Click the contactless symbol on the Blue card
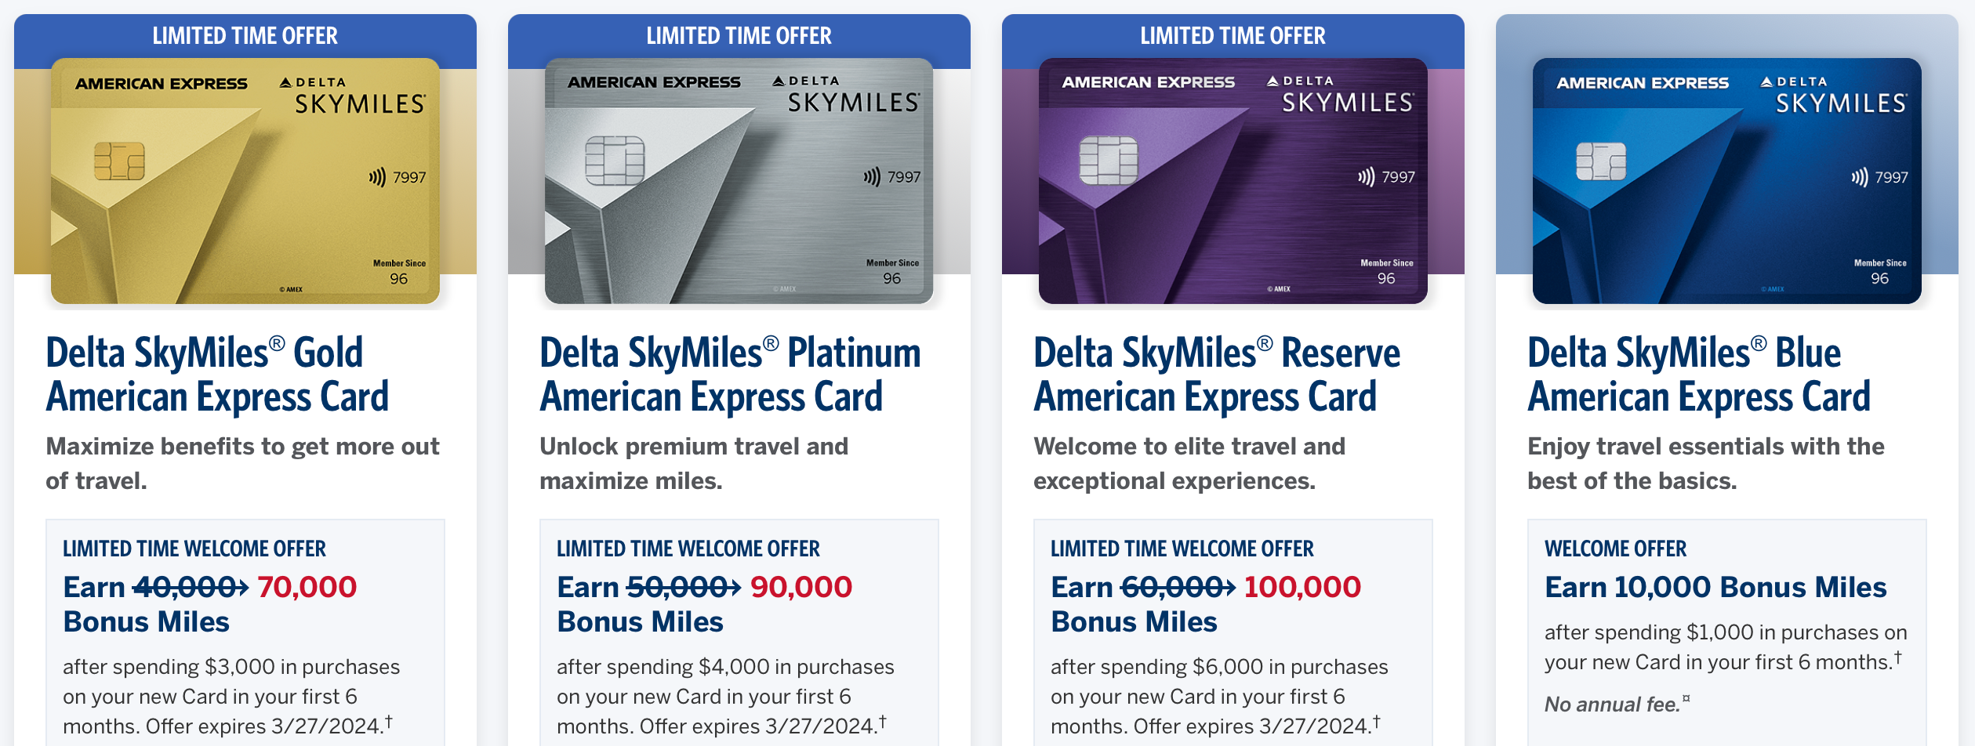Screen dimensions: 1975x746 coord(1859,178)
